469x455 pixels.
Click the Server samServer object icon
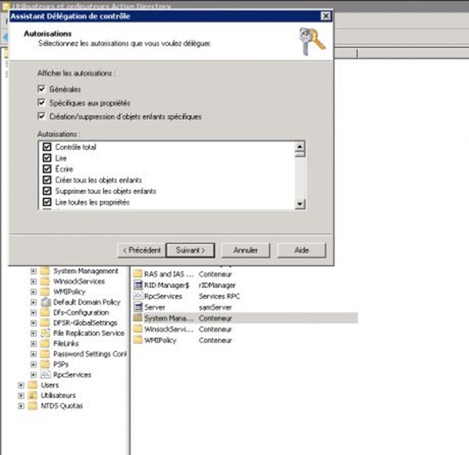138,307
